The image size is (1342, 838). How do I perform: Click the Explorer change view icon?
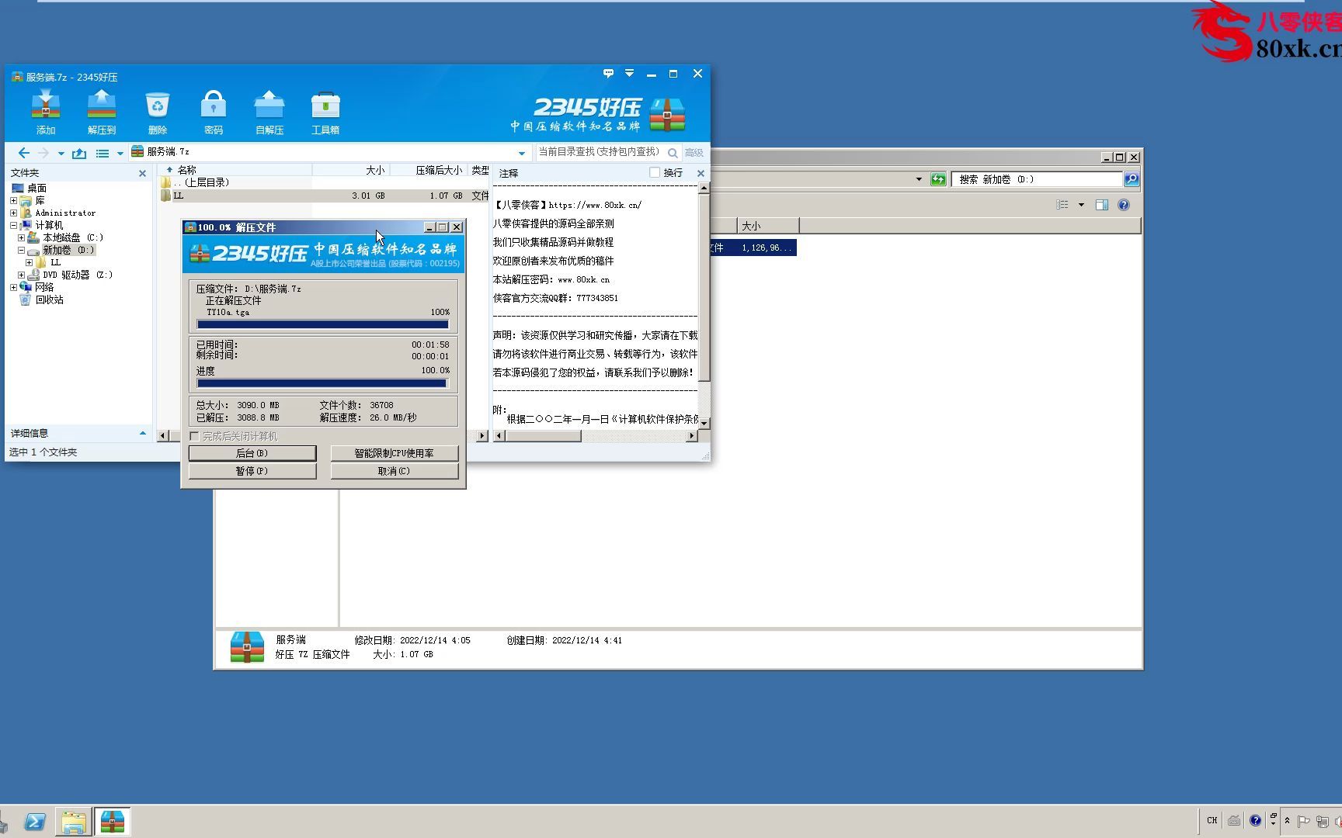click(x=1062, y=205)
